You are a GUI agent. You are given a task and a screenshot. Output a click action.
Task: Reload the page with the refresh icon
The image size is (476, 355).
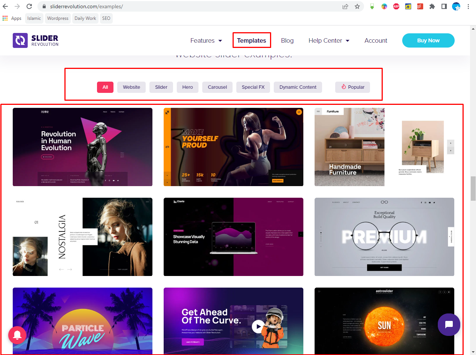[29, 6]
